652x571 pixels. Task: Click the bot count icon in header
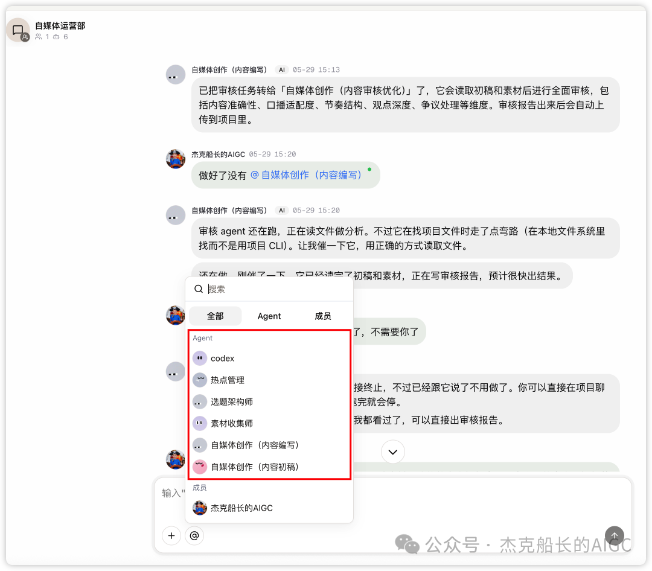(56, 37)
